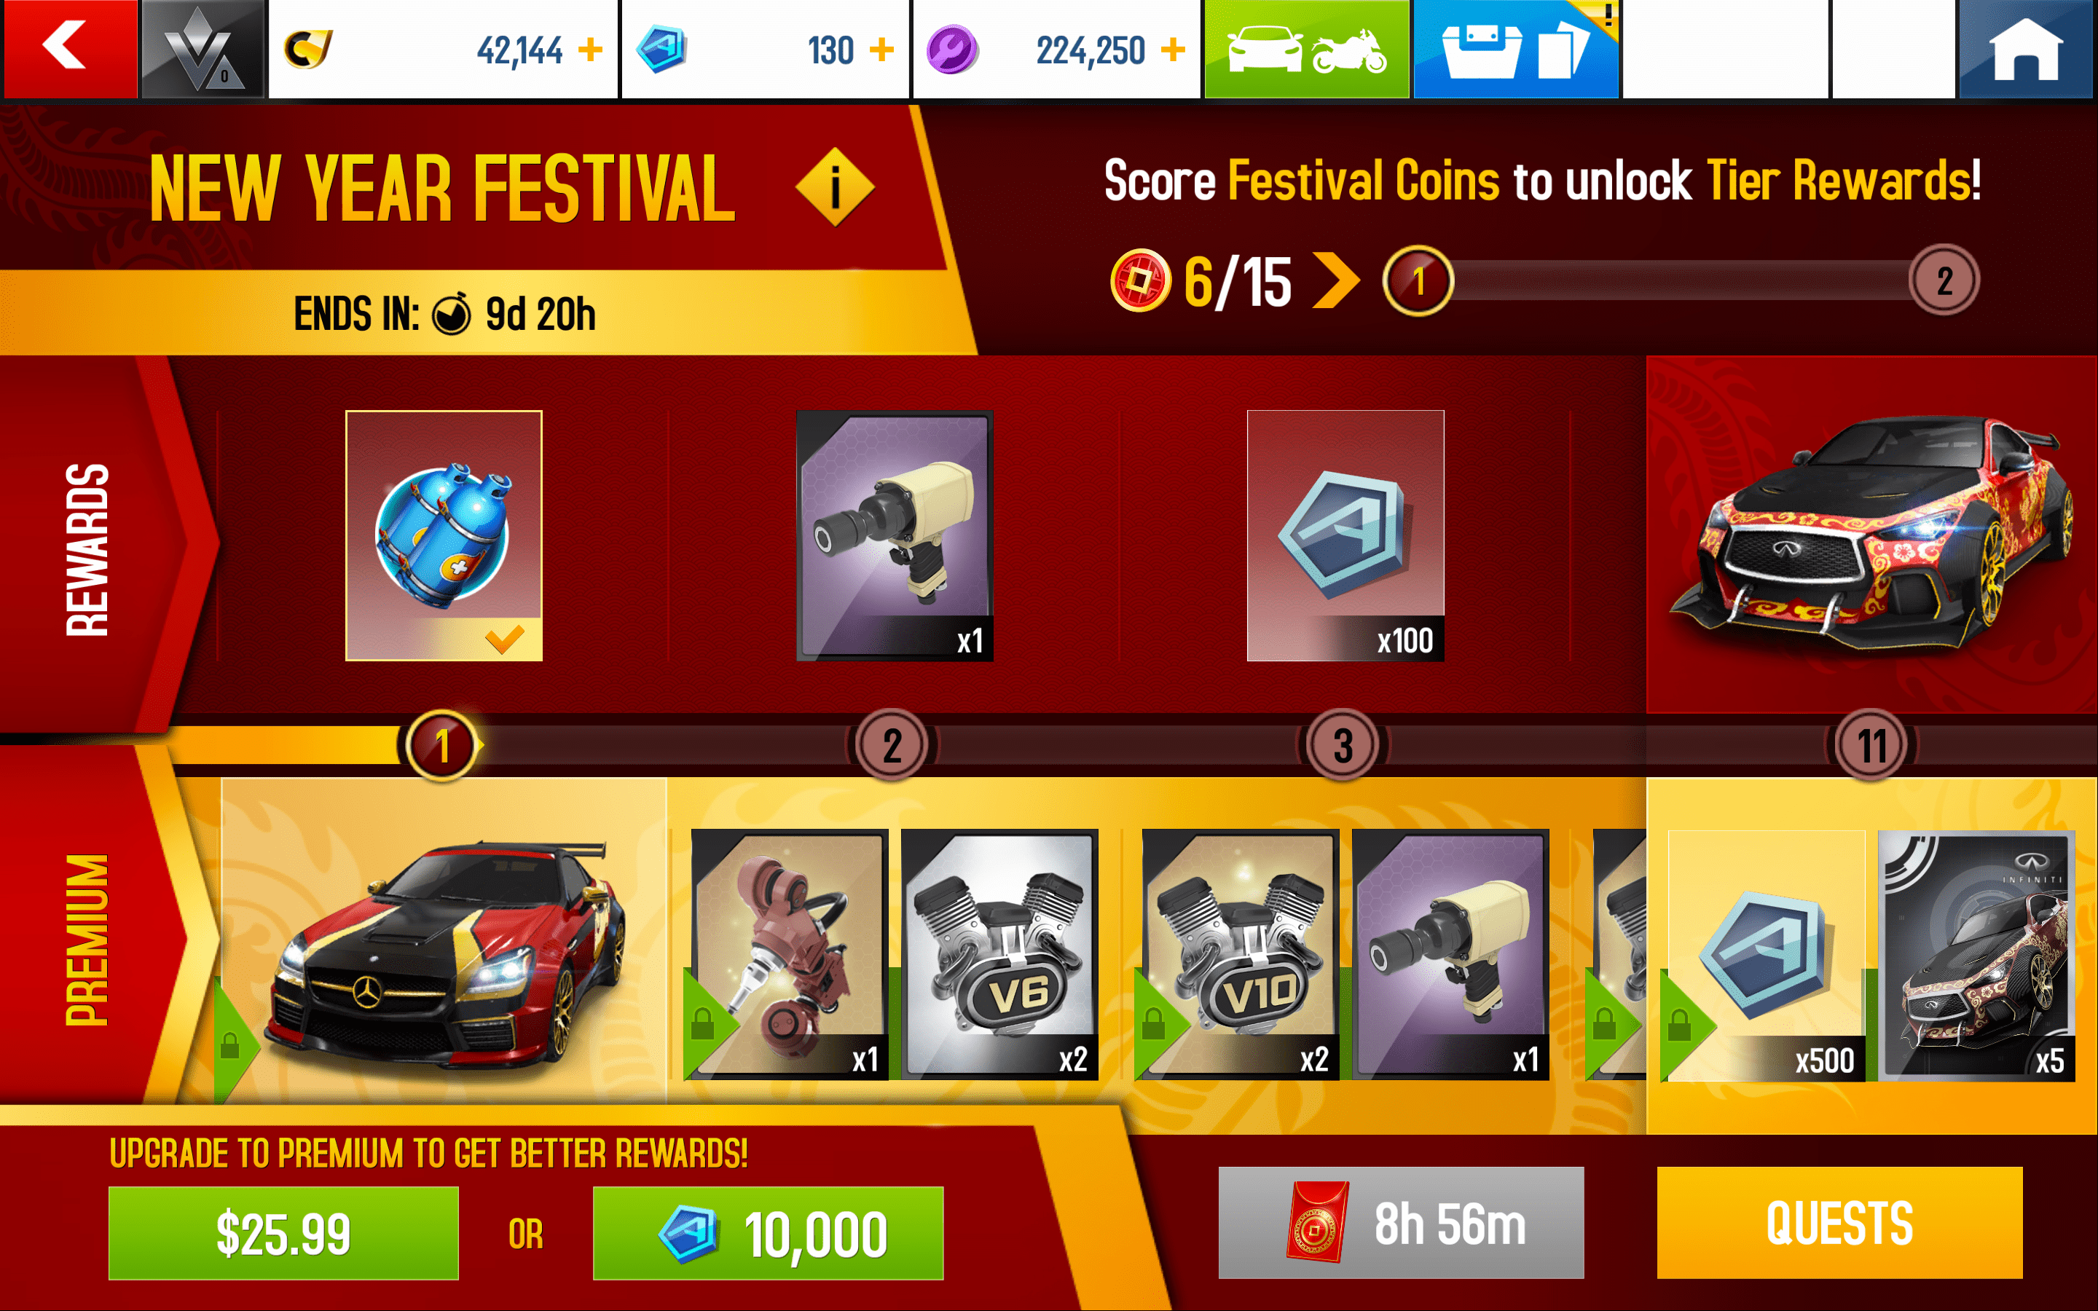The width and height of the screenshot is (2098, 1311).
Task: Tap the Festival Coins progress bar
Action: tap(1682, 280)
